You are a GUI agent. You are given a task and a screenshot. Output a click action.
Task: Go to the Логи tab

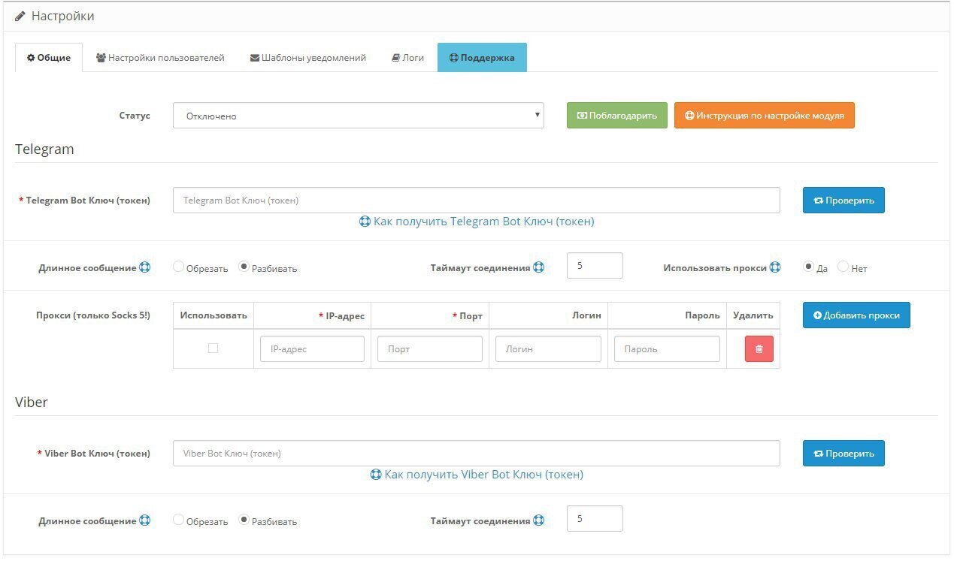coord(407,58)
